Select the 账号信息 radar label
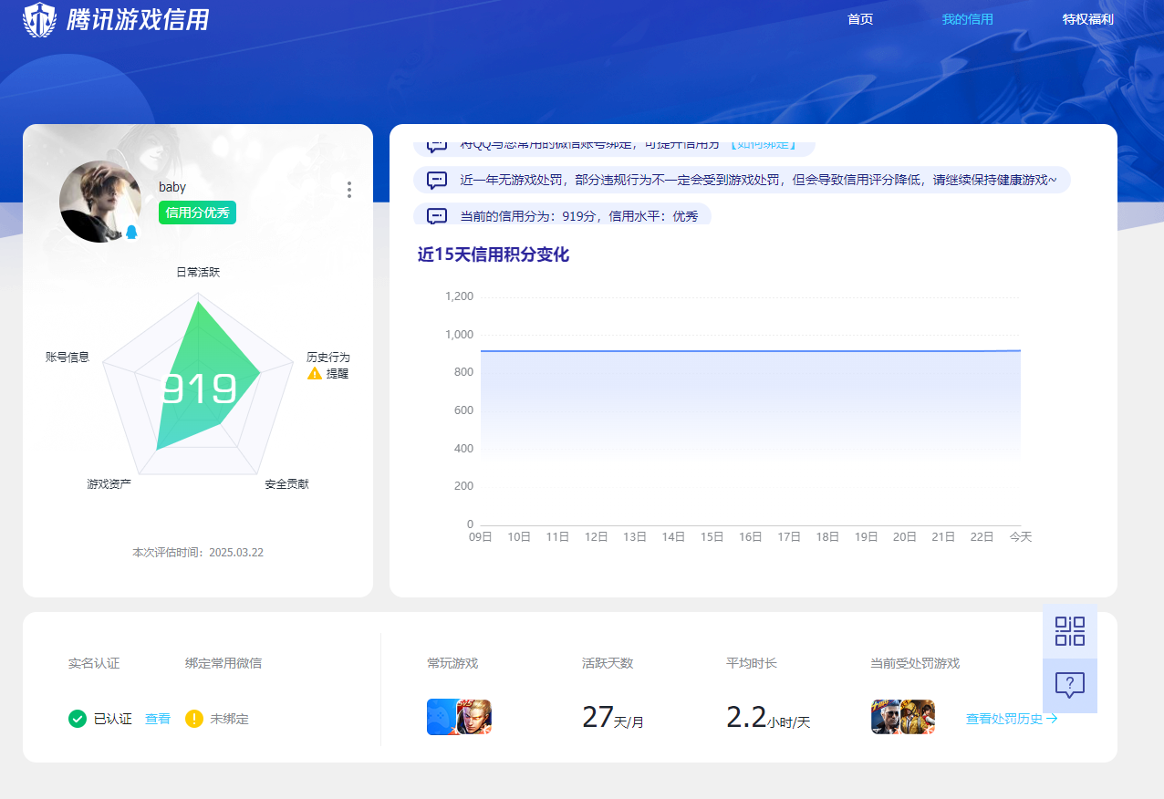 (68, 357)
